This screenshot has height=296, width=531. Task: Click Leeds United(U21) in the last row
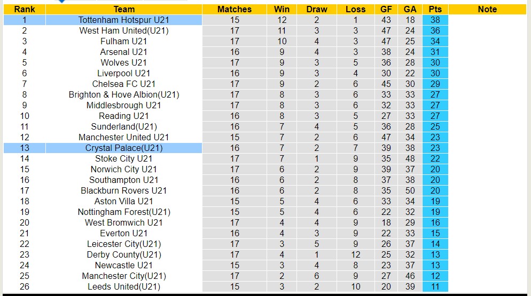[x=124, y=286]
